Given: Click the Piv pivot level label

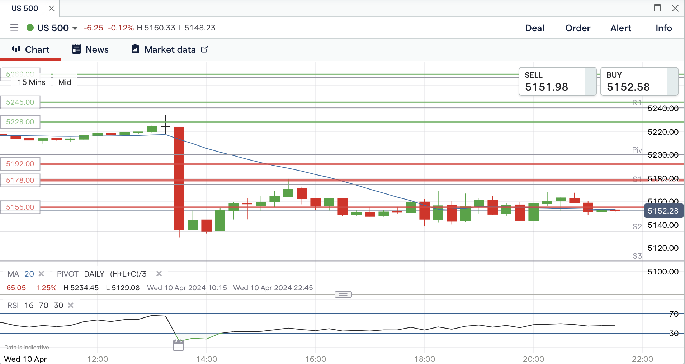Looking at the screenshot, I should point(637,150).
